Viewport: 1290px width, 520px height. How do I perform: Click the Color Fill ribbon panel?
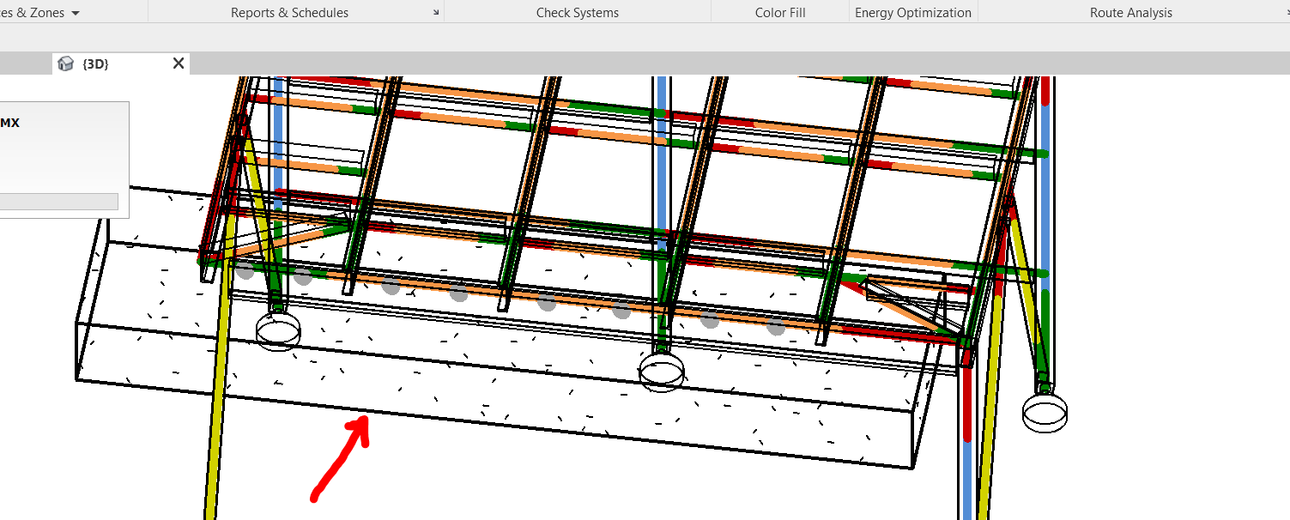pos(778,12)
